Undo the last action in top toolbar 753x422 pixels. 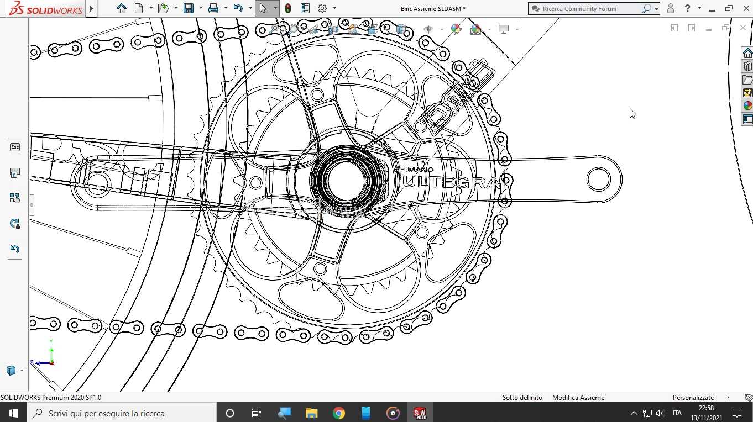238,8
